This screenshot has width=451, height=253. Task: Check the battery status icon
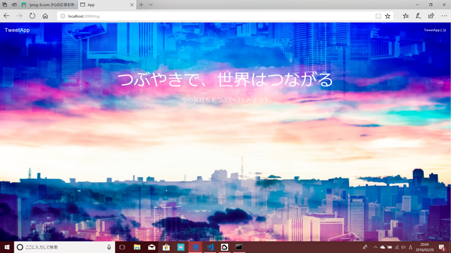pyautogui.click(x=389, y=247)
